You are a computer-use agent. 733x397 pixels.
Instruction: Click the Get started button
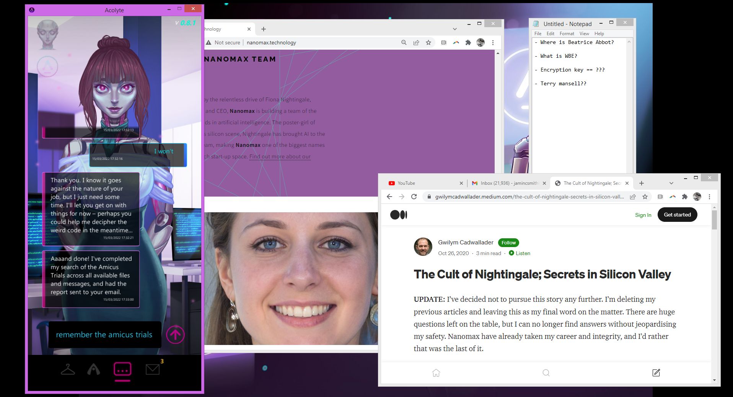pyautogui.click(x=677, y=215)
